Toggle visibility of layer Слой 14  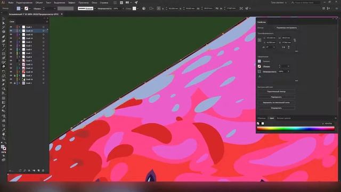[x=11, y=38]
